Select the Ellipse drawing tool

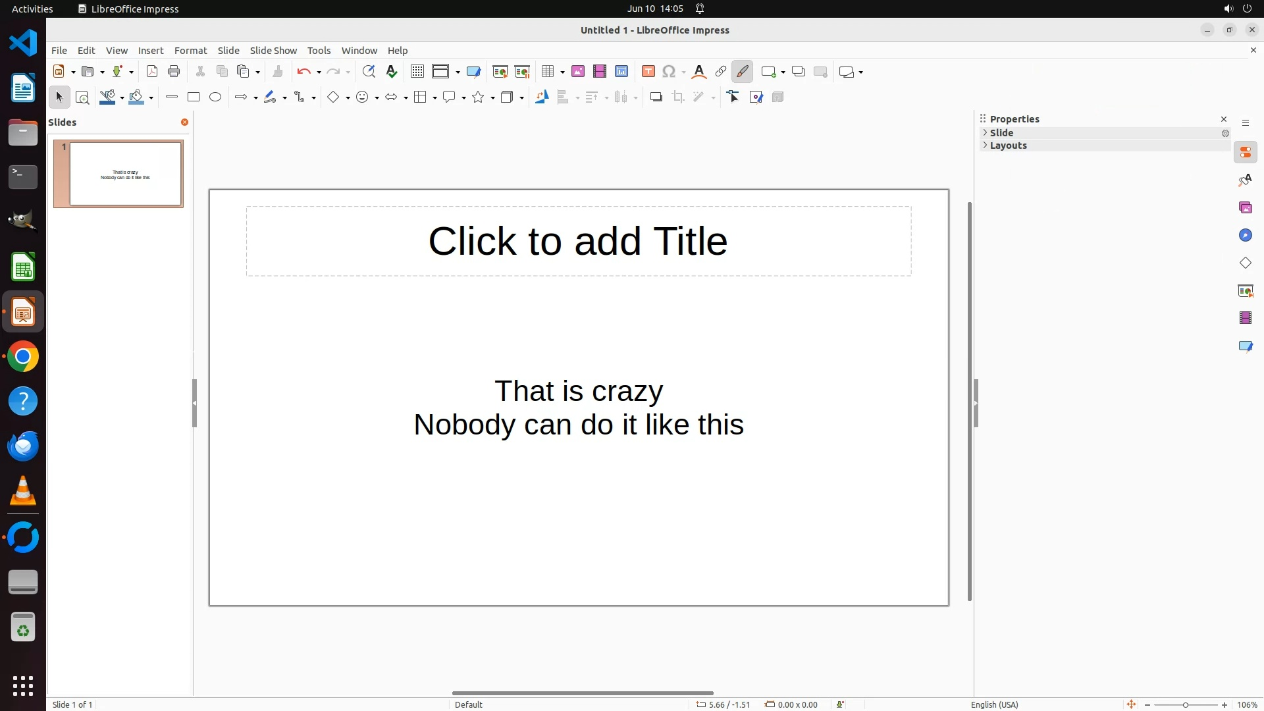[215, 97]
